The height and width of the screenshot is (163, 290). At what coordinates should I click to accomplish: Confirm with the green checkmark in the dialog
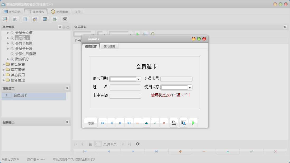coord(155,123)
